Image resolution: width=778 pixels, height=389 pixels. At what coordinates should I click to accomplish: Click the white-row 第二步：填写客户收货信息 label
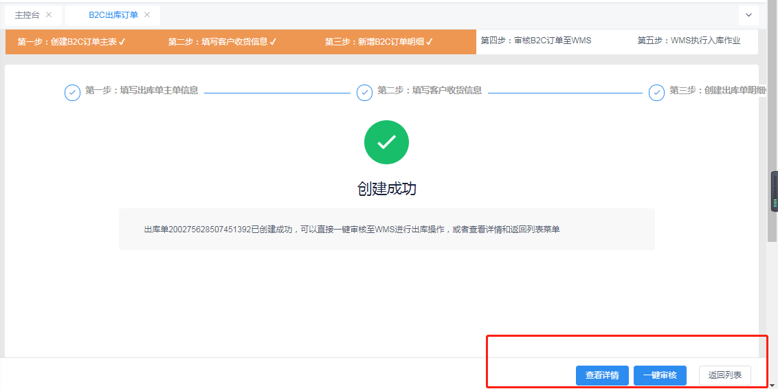[x=430, y=91]
